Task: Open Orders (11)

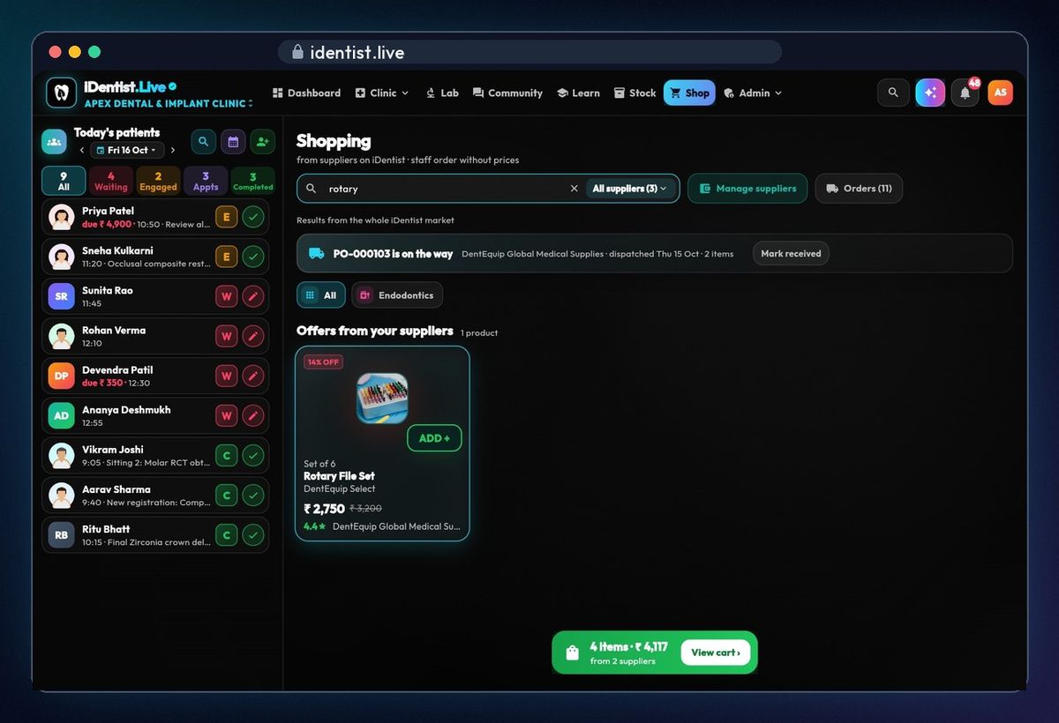Action: coord(859,189)
